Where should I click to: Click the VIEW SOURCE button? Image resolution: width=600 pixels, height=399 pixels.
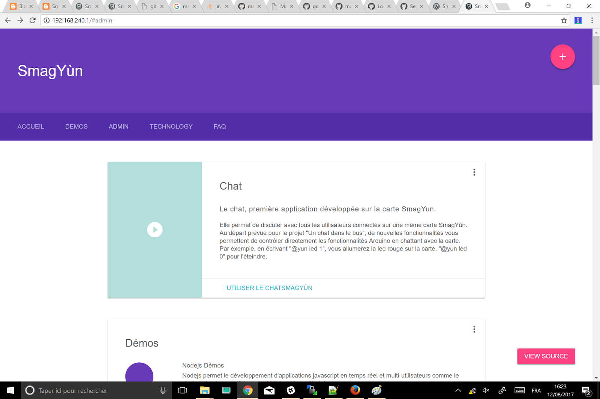(546, 356)
